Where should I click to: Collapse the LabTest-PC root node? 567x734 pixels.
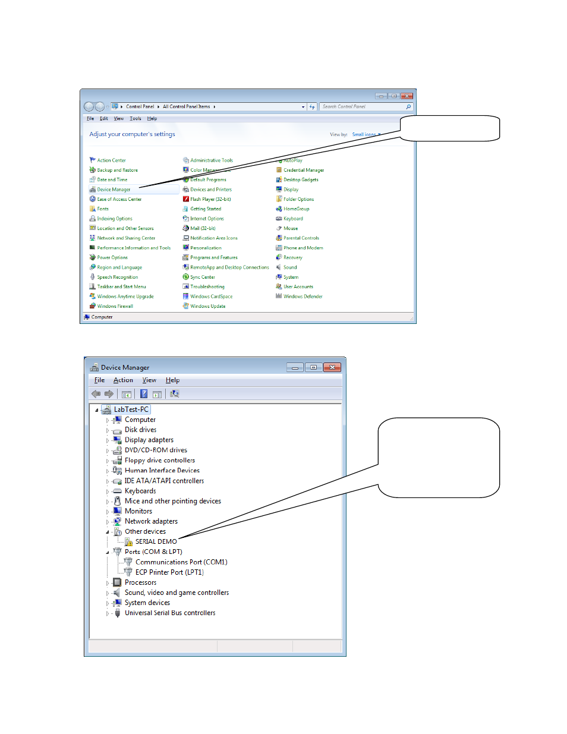click(x=97, y=409)
